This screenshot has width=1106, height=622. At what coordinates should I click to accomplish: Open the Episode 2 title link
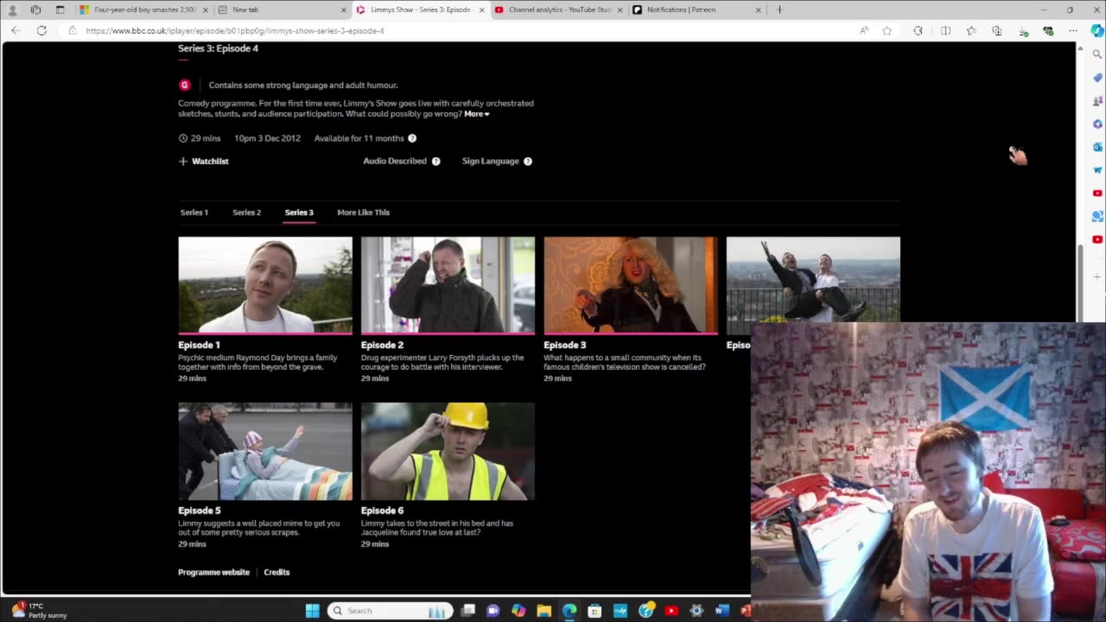click(382, 346)
